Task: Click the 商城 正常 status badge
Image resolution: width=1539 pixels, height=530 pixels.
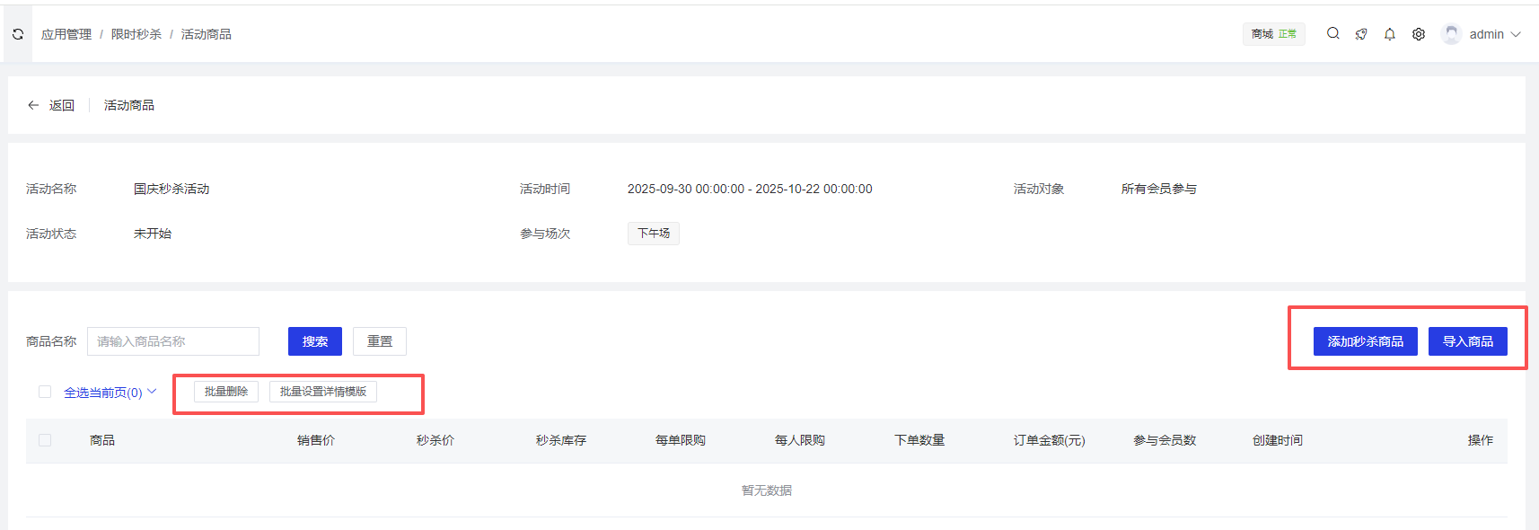Action: pyautogui.click(x=1273, y=34)
